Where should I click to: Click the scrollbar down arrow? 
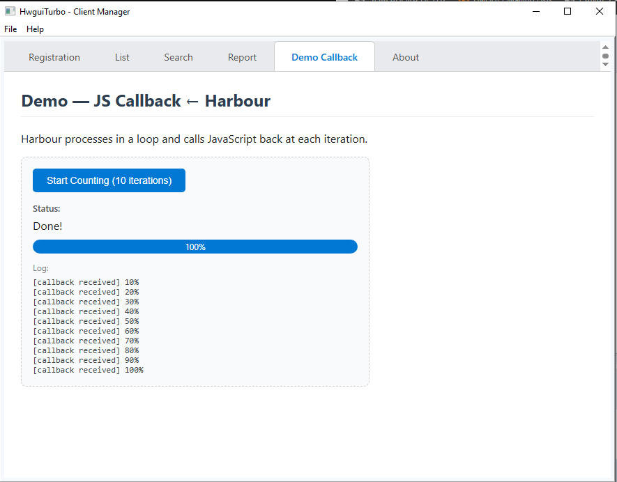[606, 65]
